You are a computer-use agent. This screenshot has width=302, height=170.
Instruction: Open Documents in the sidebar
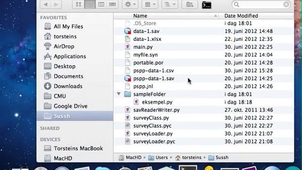64,76
